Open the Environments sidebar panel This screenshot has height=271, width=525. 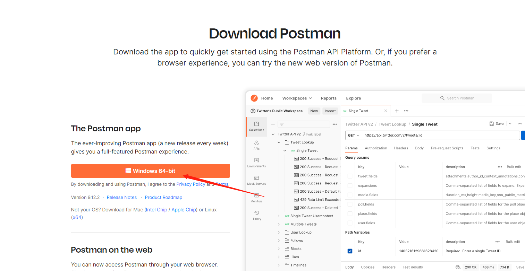pos(256,162)
